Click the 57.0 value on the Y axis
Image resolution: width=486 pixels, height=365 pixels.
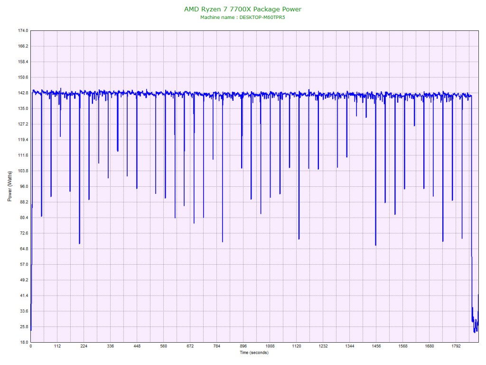pos(24,264)
